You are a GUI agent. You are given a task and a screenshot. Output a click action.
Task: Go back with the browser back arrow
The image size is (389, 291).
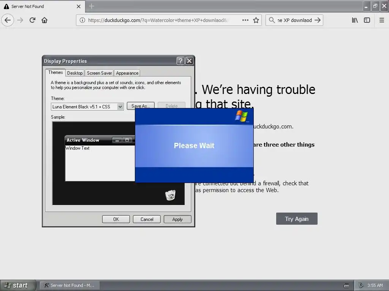[x=8, y=20]
